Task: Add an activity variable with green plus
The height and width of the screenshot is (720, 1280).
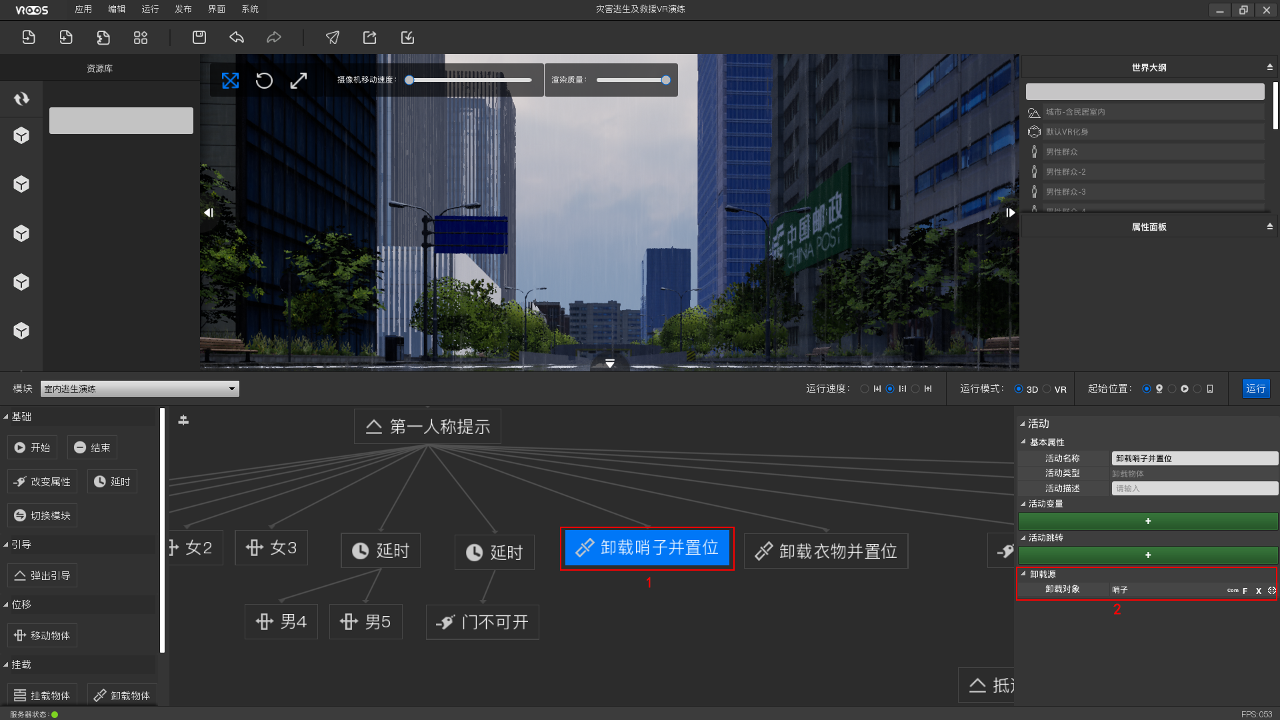Action: tap(1148, 521)
